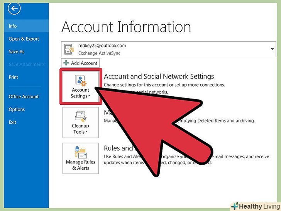The image size is (281, 211).
Task: Select the Info menu item
Action: pyautogui.click(x=26, y=26)
